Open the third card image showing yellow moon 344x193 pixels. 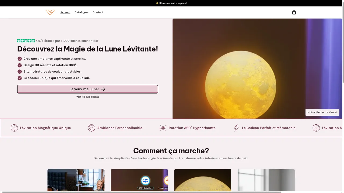coord(203,180)
